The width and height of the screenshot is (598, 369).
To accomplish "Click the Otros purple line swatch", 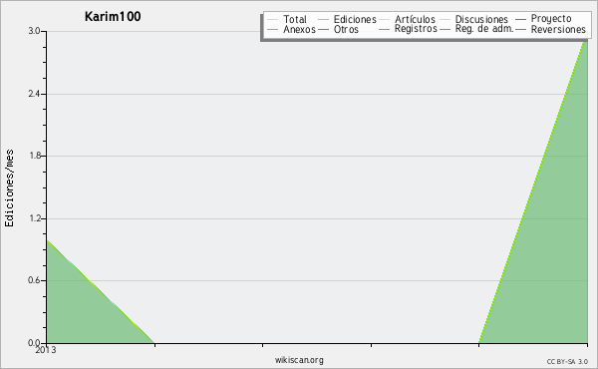I will [323, 30].
